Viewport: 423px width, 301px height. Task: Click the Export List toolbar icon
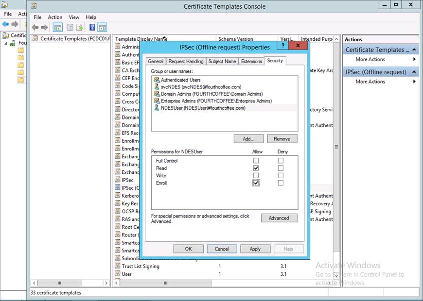coord(79,28)
